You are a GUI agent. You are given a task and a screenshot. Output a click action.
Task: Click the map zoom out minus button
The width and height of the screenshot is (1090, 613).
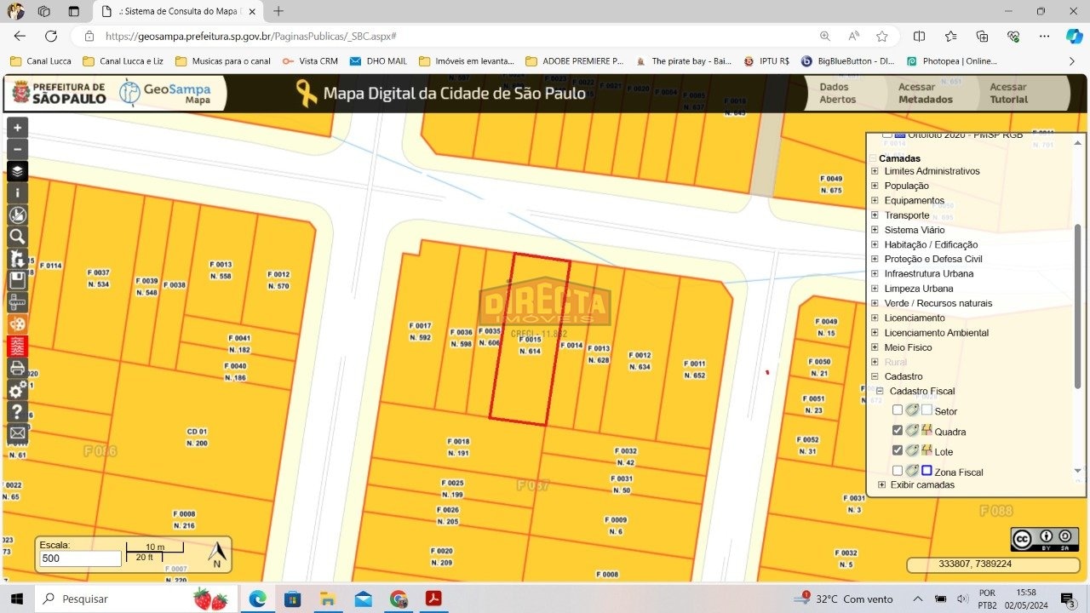(17, 149)
